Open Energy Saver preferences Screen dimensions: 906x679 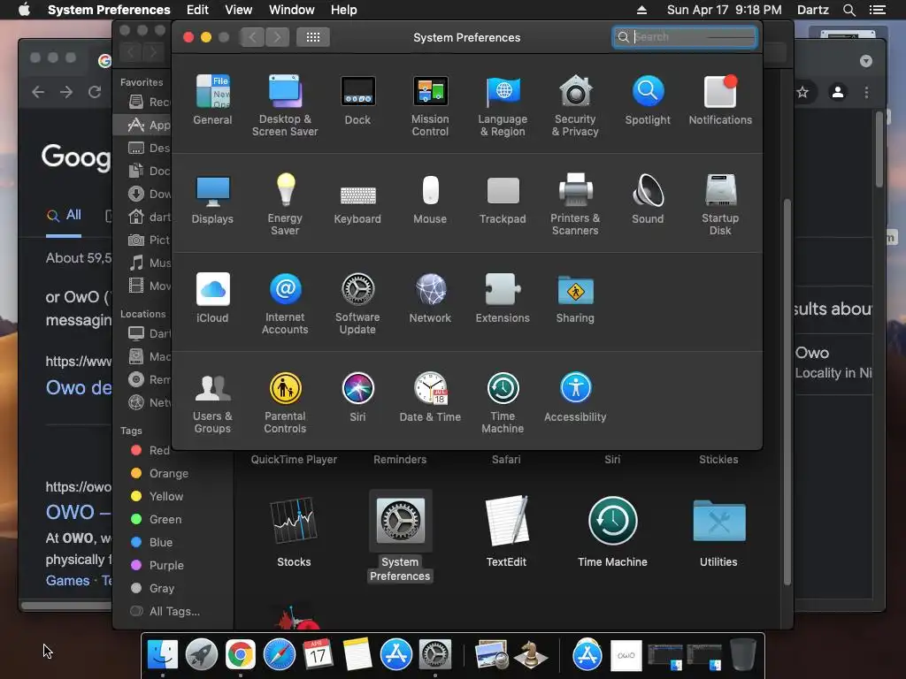[x=285, y=204]
